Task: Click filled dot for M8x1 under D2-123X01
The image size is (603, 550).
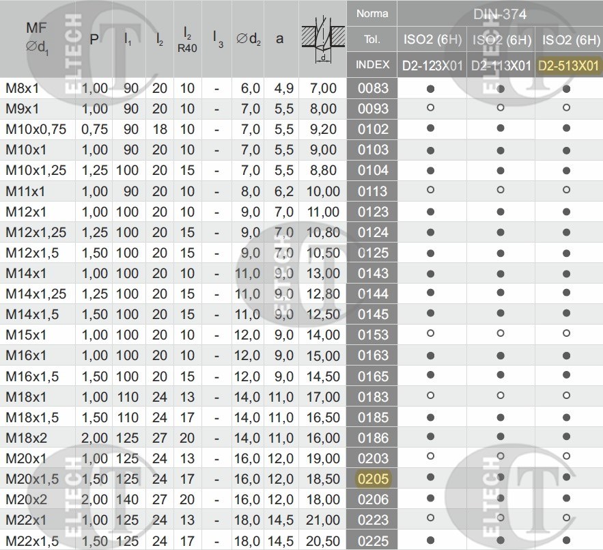Action: pyautogui.click(x=431, y=88)
